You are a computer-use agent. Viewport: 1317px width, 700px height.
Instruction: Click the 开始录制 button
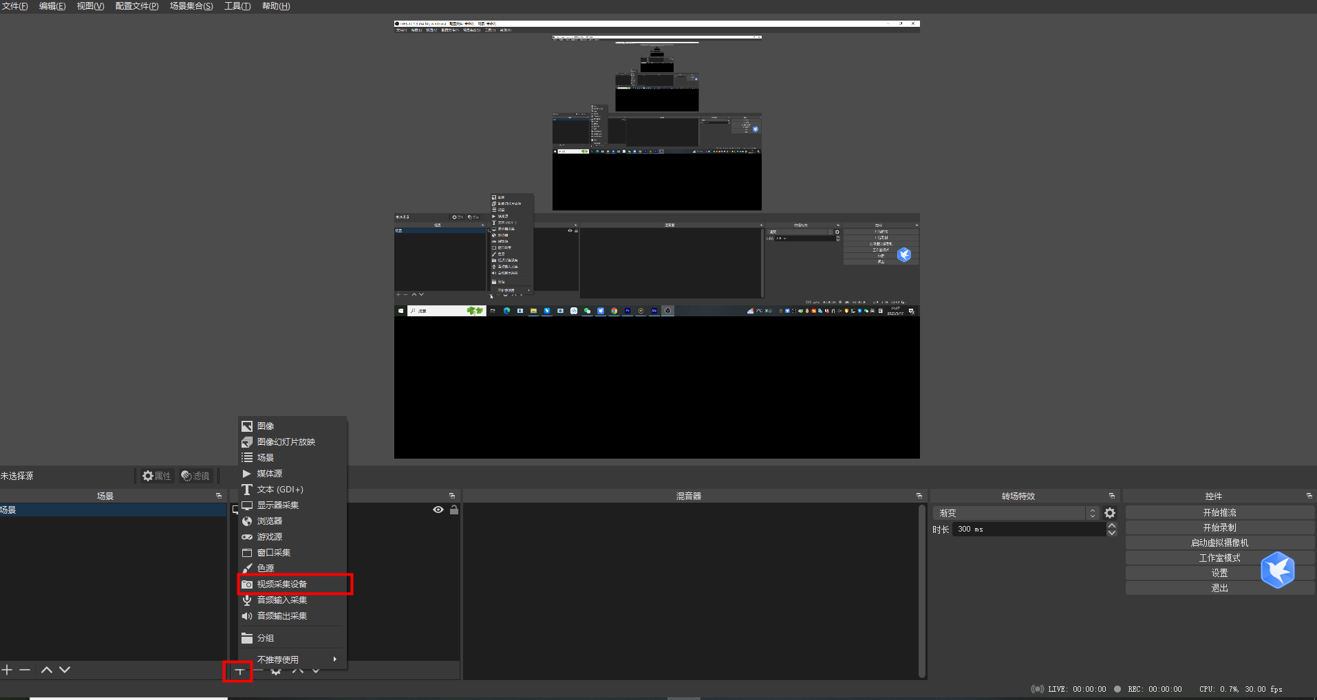point(1219,527)
